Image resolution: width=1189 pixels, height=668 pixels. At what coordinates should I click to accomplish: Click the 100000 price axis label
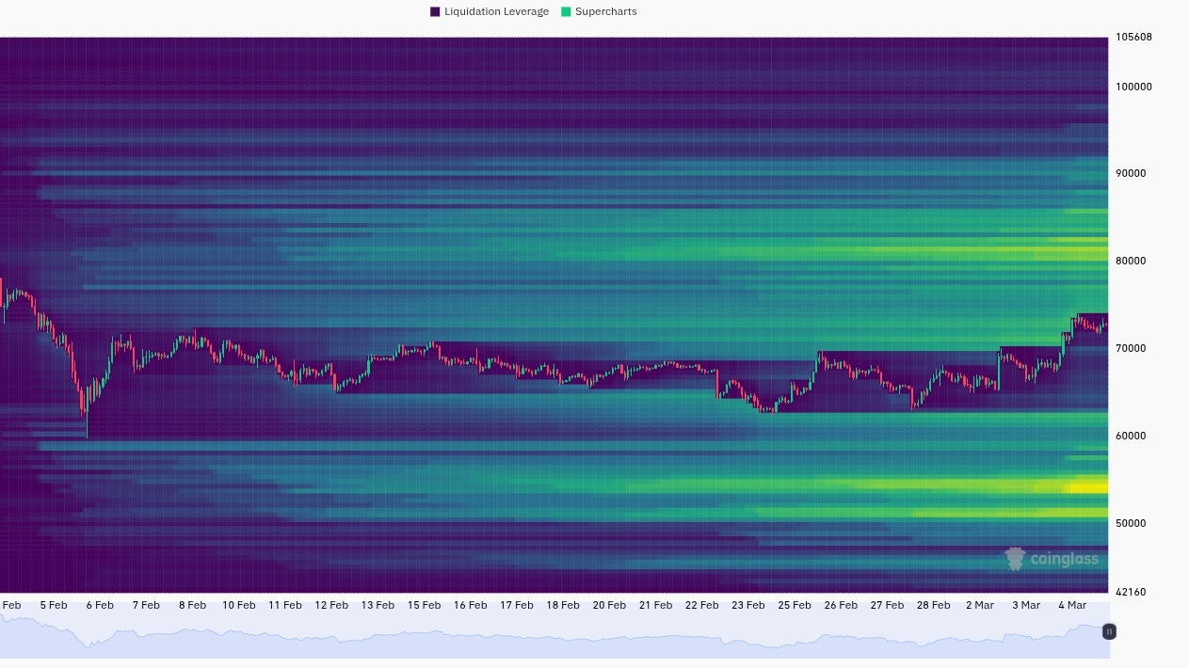1133,87
